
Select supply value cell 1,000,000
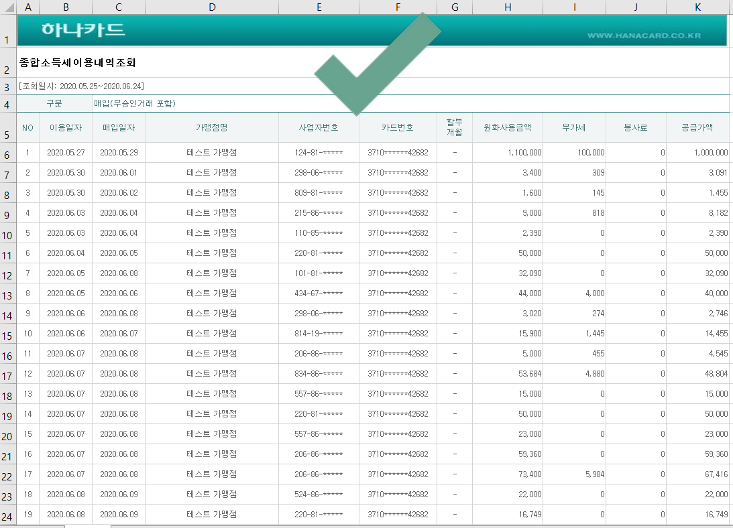[x=697, y=153]
